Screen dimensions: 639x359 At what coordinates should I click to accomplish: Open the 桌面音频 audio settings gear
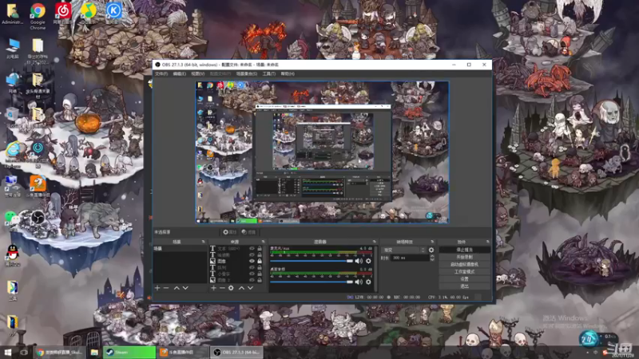pos(368,282)
